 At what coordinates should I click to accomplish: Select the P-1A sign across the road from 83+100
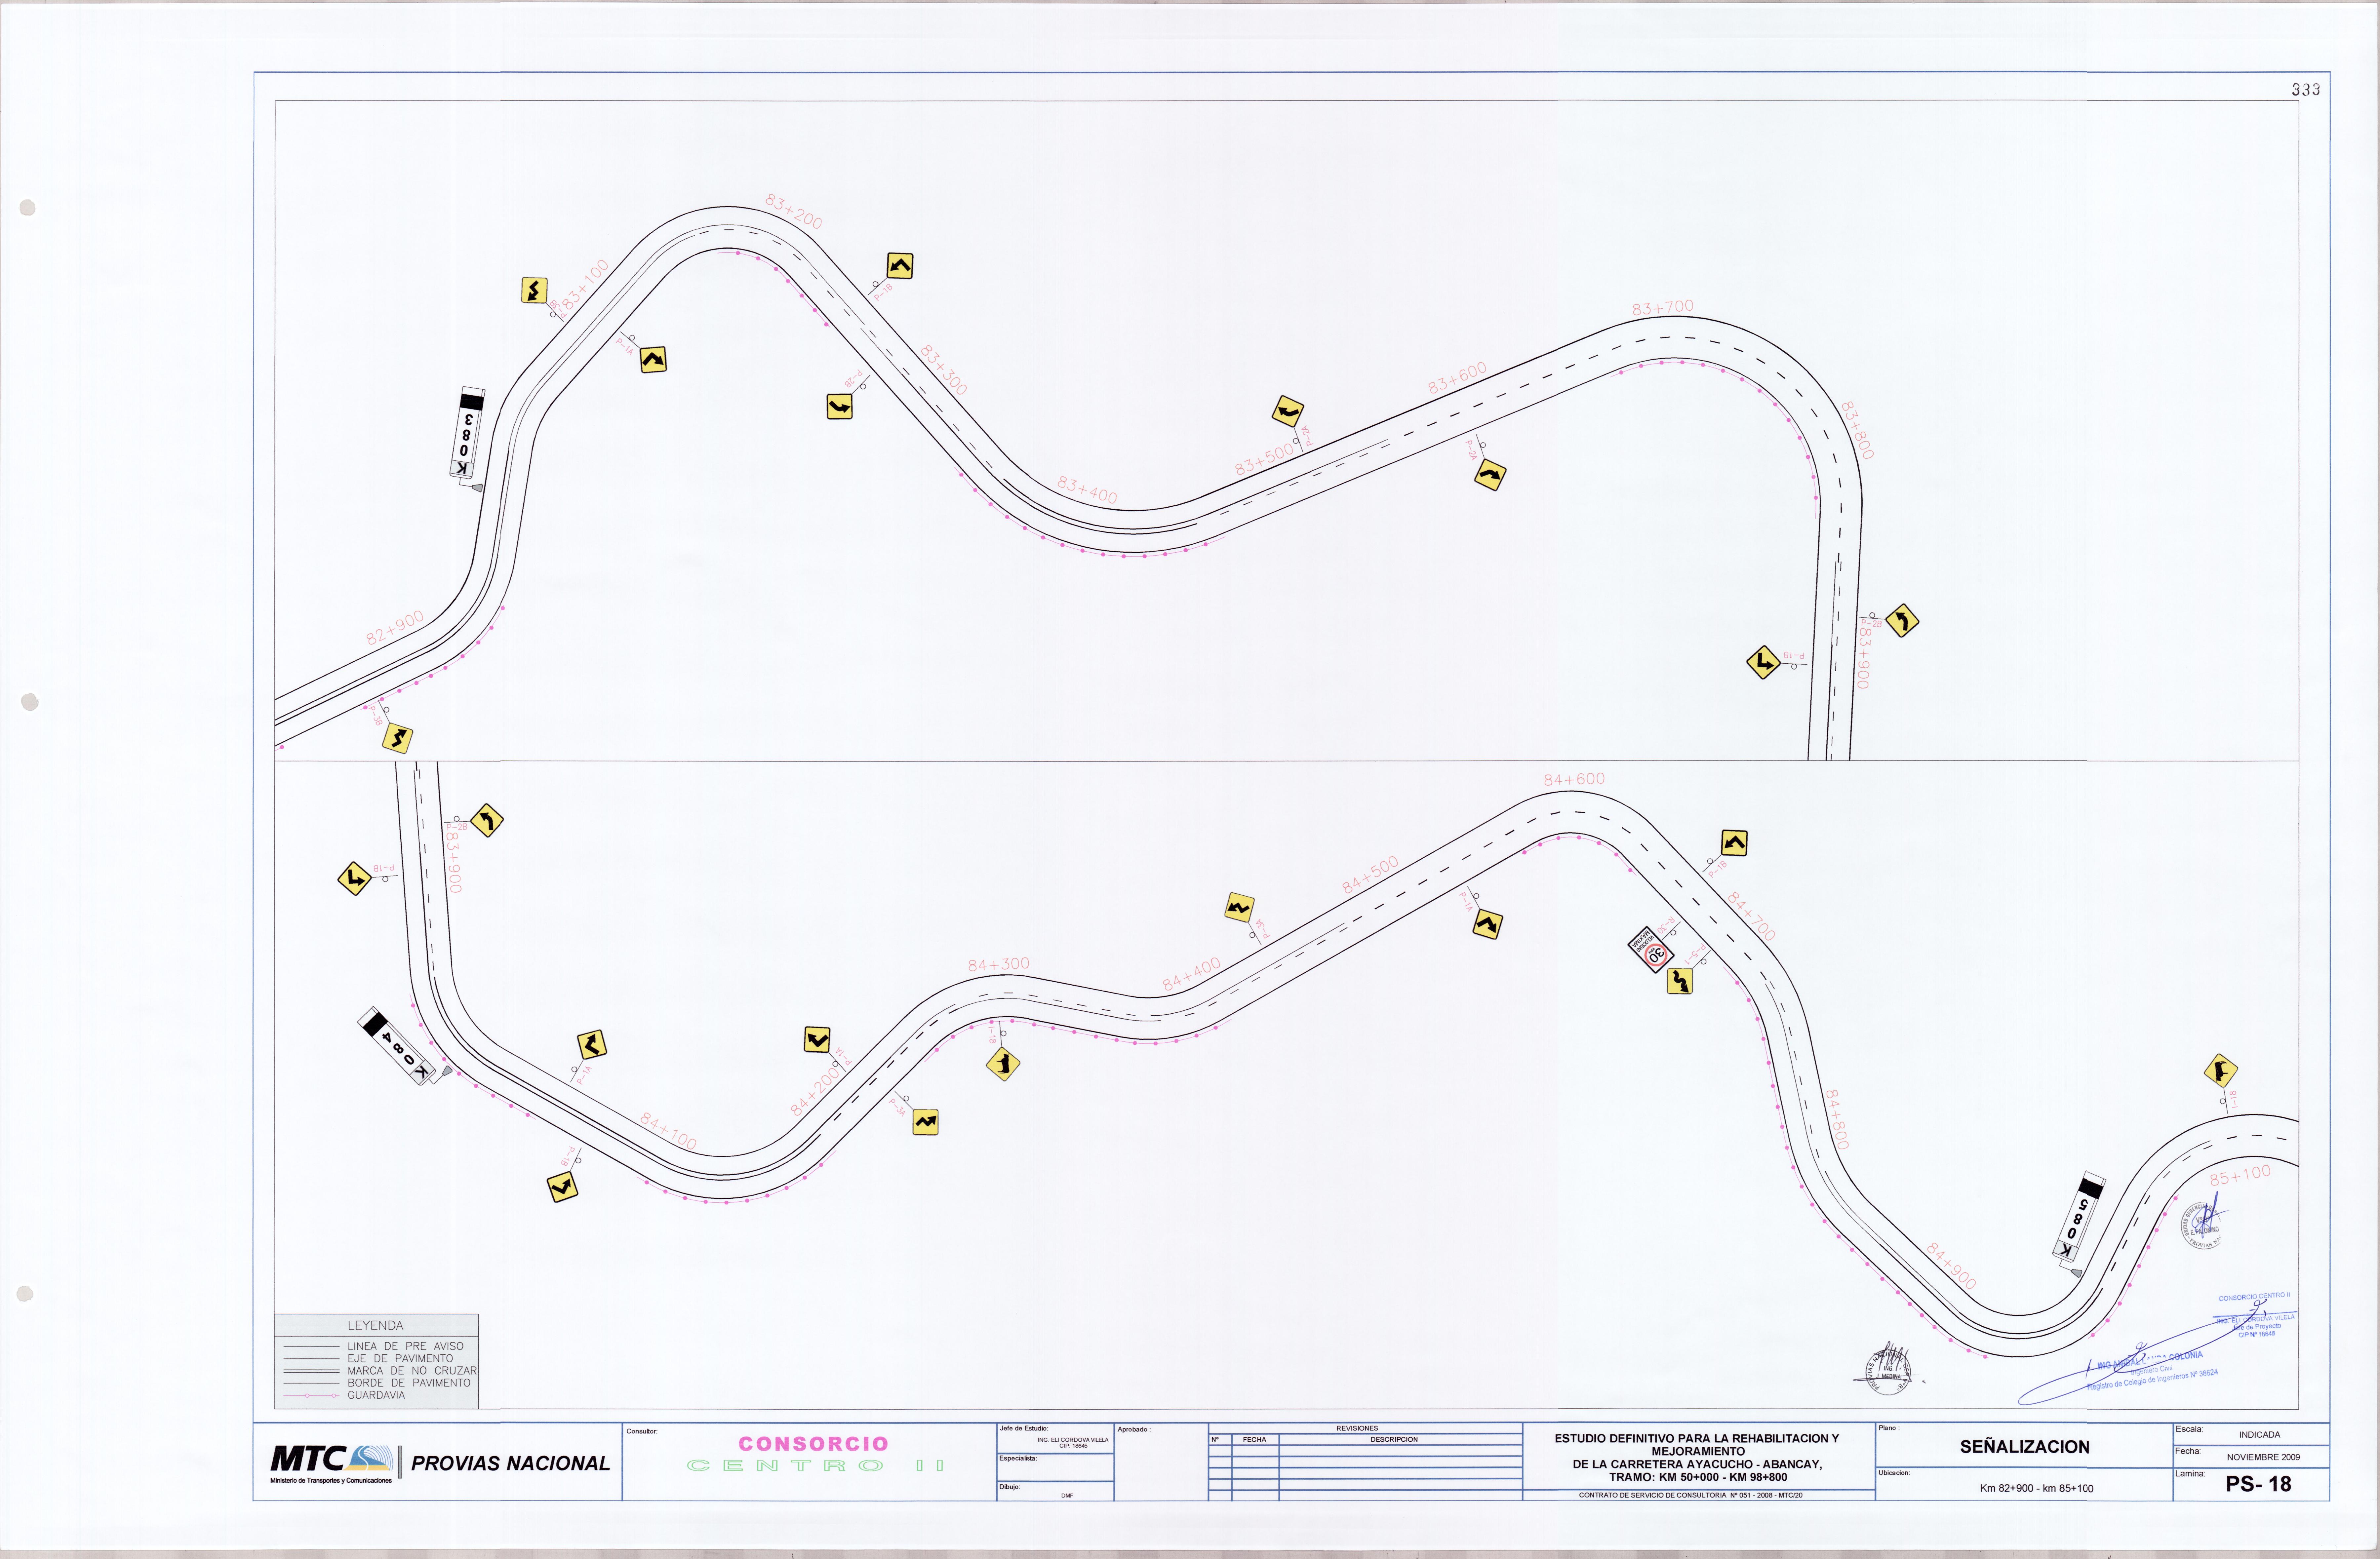[x=653, y=360]
